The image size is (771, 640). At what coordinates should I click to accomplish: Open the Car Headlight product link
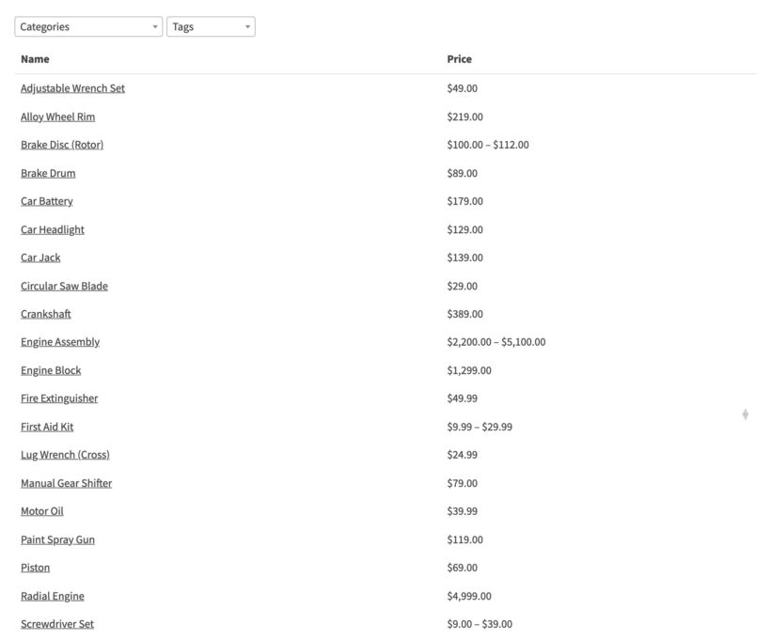click(53, 230)
